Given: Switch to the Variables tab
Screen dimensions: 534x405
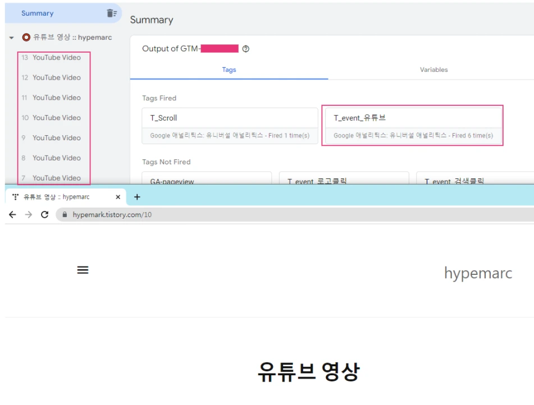Looking at the screenshot, I should 433,70.
